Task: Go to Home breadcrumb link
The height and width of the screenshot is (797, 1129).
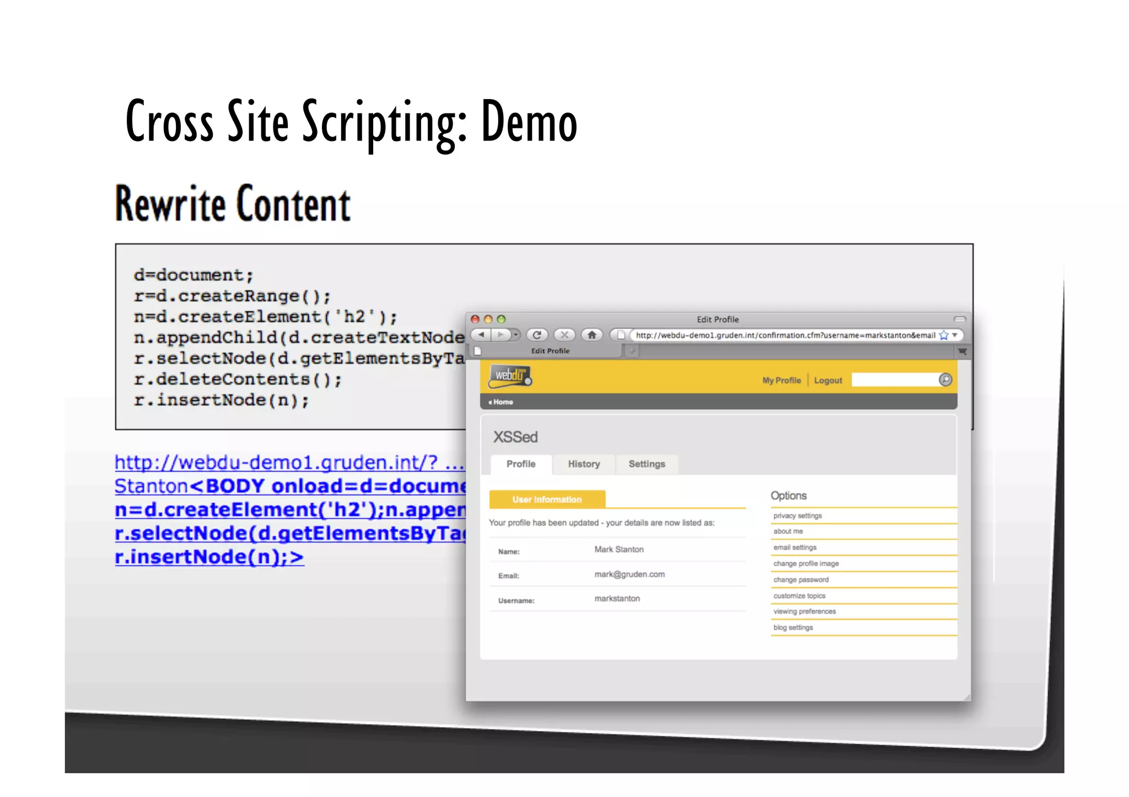Action: pos(501,402)
